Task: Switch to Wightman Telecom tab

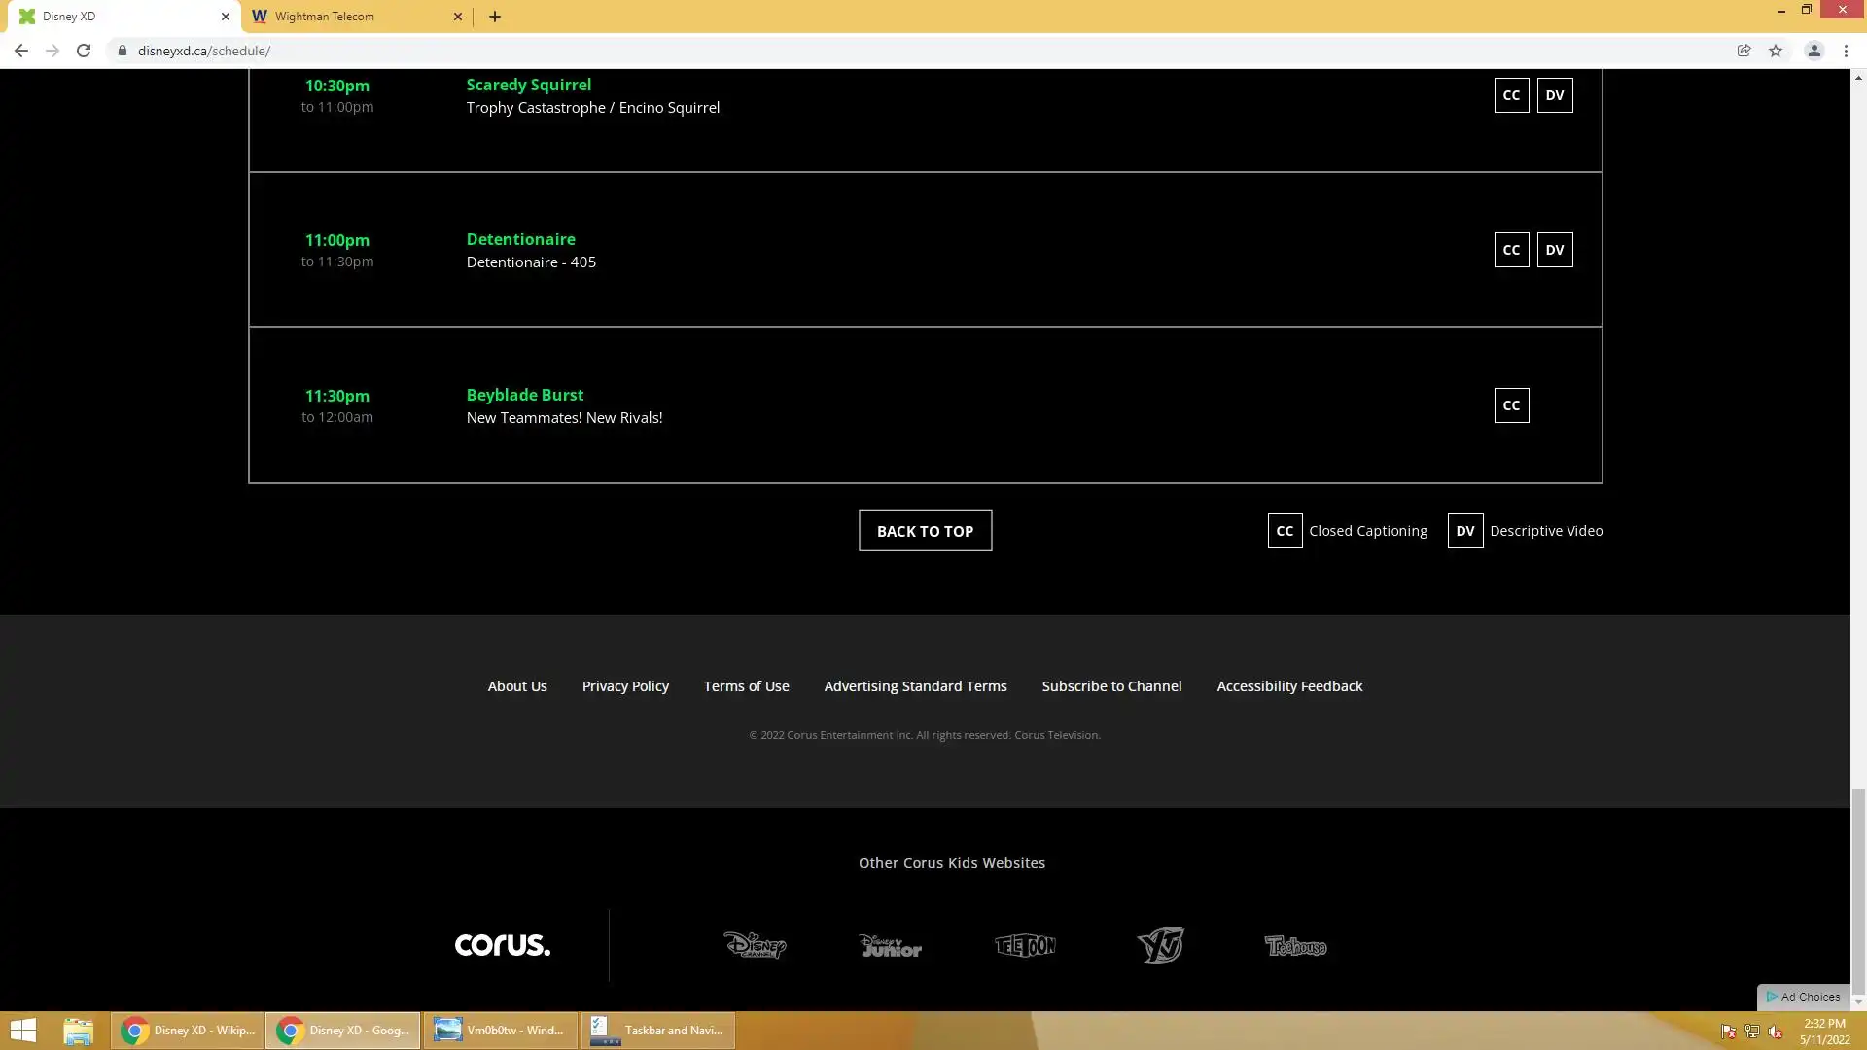Action: (350, 17)
